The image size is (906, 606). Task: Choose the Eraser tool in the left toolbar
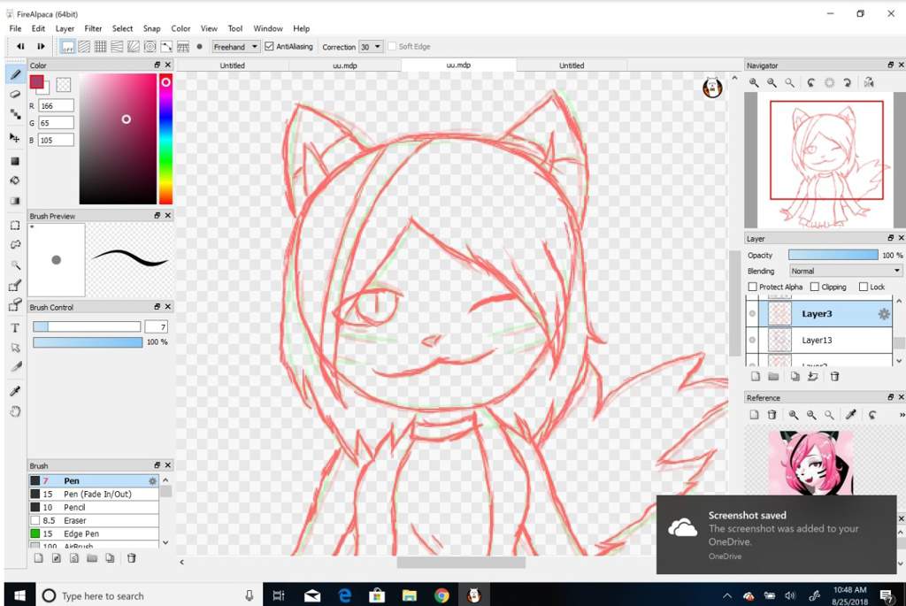[15, 94]
